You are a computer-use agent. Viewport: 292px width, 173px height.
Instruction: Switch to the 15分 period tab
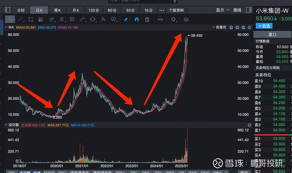[x=149, y=10]
